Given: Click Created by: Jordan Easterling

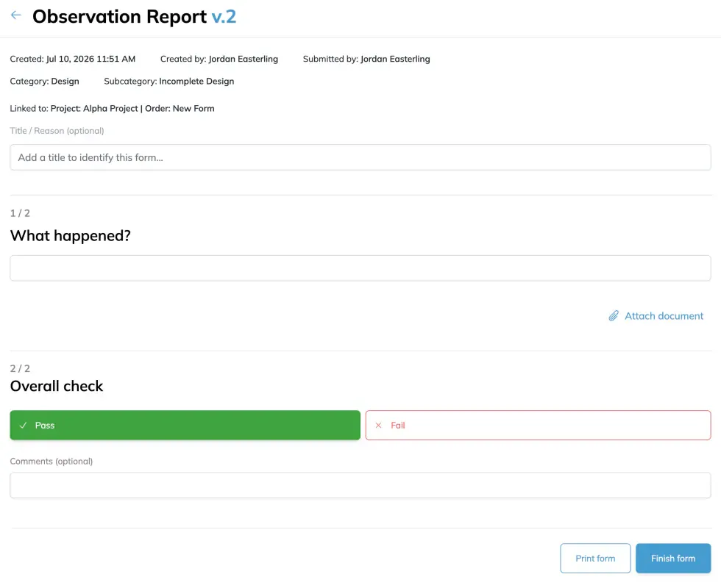Looking at the screenshot, I should 219,59.
